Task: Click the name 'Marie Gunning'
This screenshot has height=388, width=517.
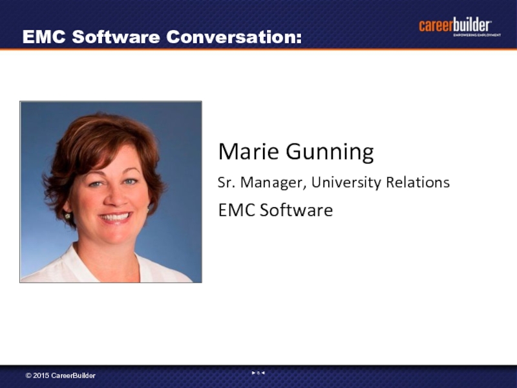Action: [x=296, y=152]
